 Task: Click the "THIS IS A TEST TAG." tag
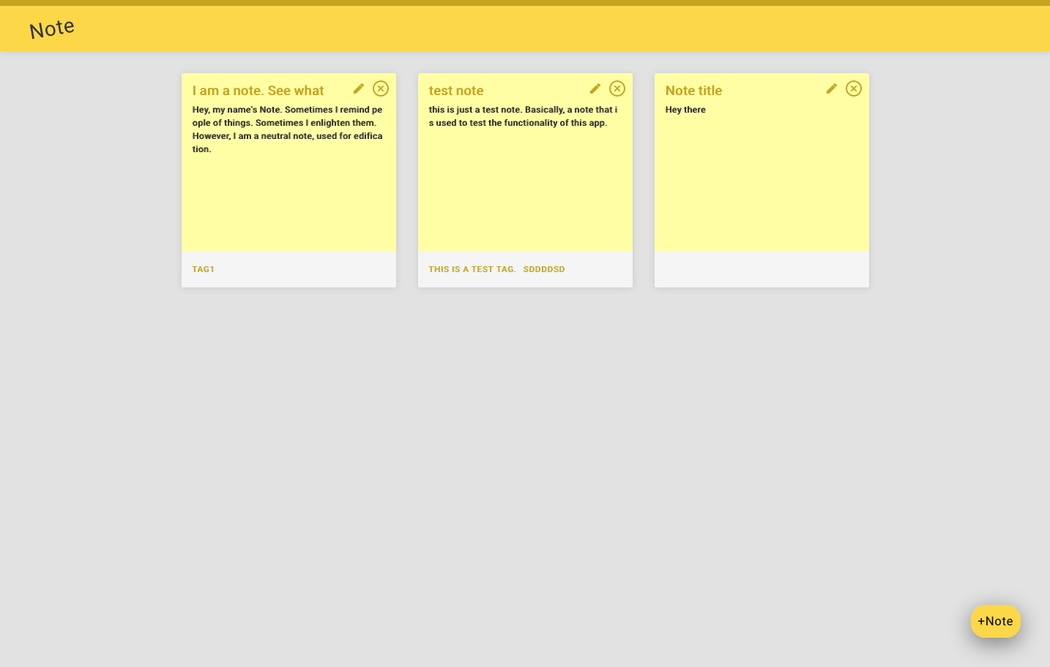pyautogui.click(x=472, y=269)
